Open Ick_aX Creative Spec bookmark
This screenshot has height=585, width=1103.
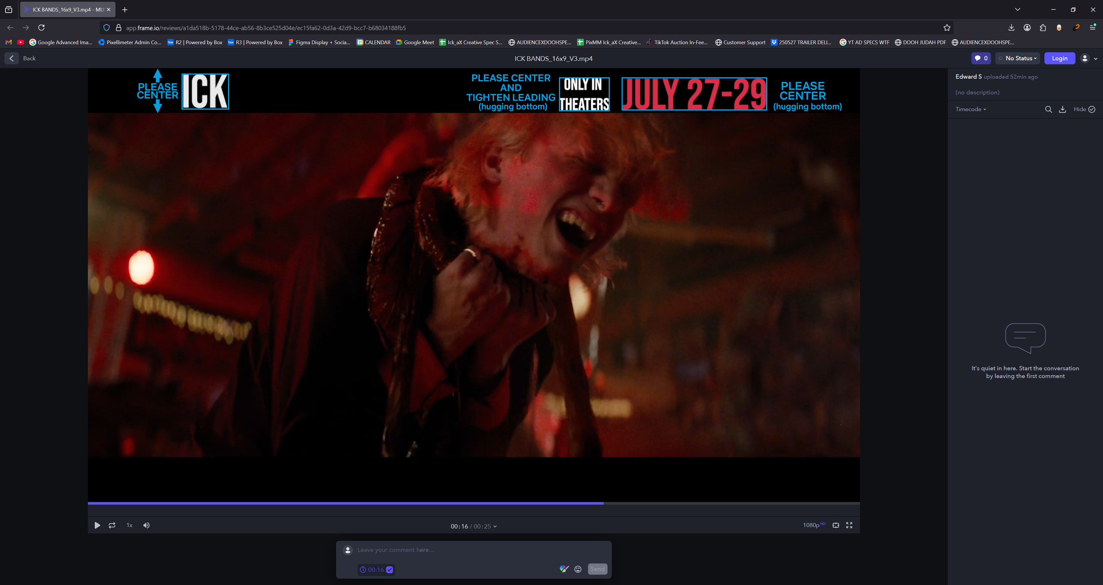pos(471,42)
